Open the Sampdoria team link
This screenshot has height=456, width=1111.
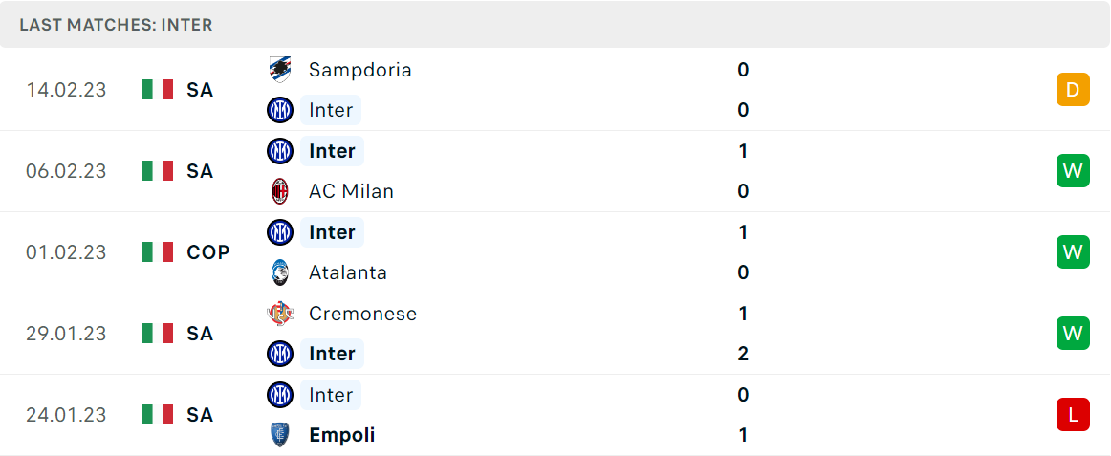pyautogui.click(x=359, y=70)
